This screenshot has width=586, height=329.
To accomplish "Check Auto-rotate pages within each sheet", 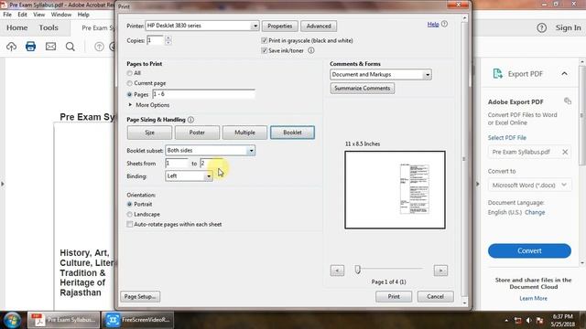I will click(130, 224).
